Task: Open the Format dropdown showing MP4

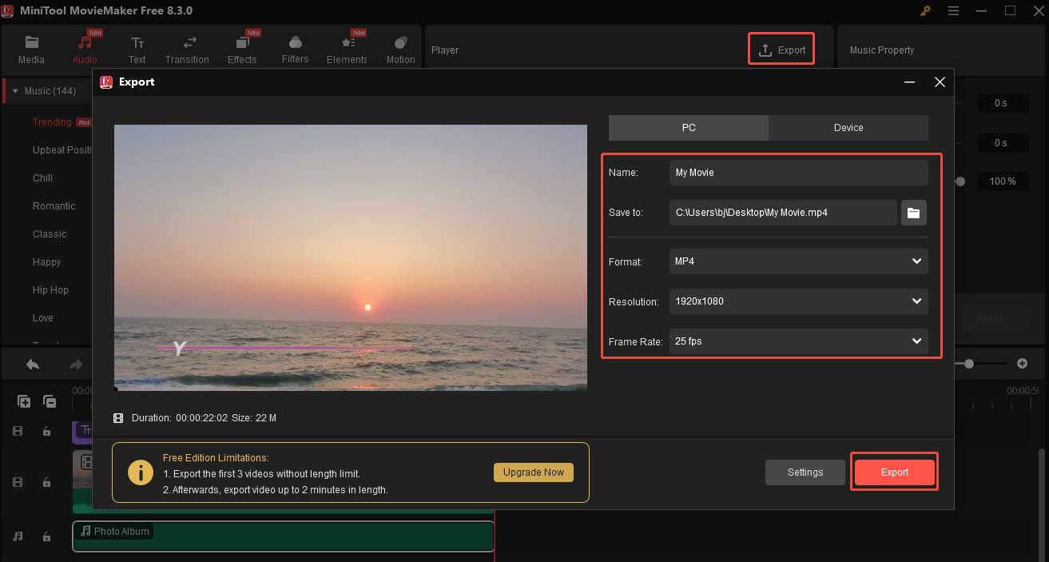Action: 799,261
